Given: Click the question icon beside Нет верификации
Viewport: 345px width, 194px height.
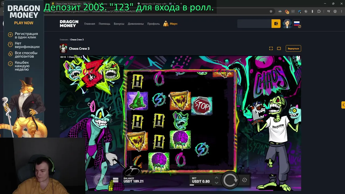Looking at the screenshot, I should [x=10, y=44].
